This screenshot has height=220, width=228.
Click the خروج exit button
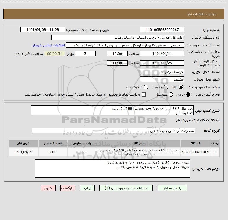tap(48, 188)
